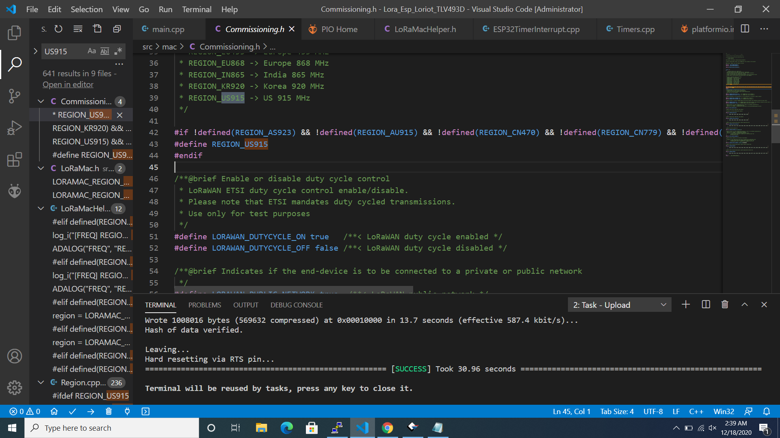Upload firmware using the status bar arrow icon
This screenshot has height=438, width=780.
[x=91, y=411]
